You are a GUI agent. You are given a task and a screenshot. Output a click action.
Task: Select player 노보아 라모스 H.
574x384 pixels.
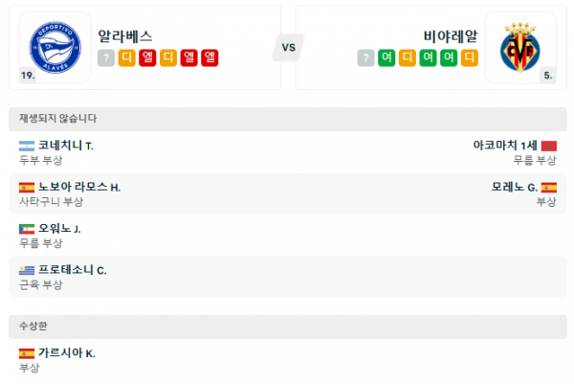click(x=79, y=188)
